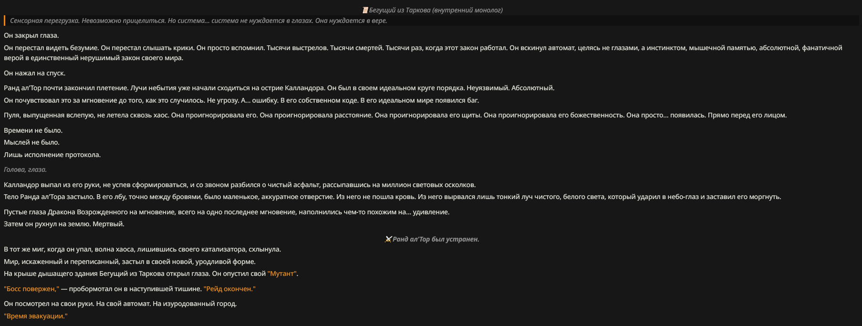This screenshot has width=862, height=326.
Task: Click the status line "Ранд ал'Тор был устранен."
Action: tap(436, 239)
